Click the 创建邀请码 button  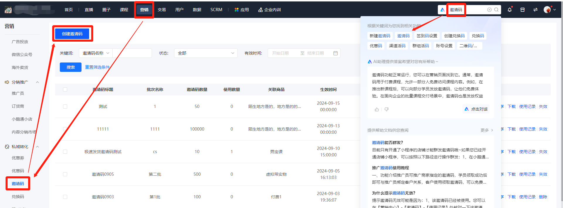coord(72,34)
